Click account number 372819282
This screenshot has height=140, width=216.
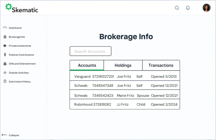point(102,105)
